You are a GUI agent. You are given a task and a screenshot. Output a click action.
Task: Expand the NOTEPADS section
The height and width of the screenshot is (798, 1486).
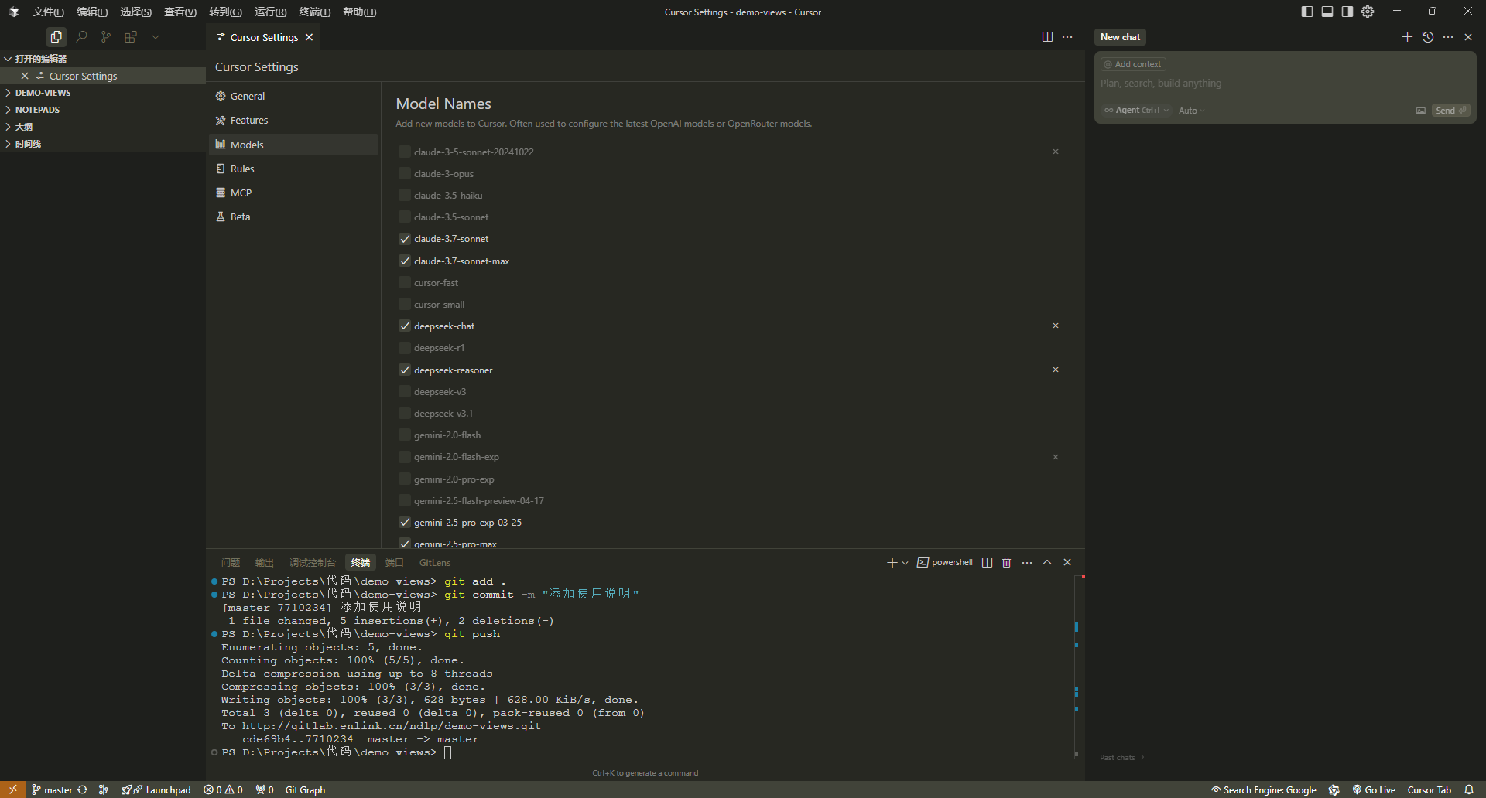(102, 110)
